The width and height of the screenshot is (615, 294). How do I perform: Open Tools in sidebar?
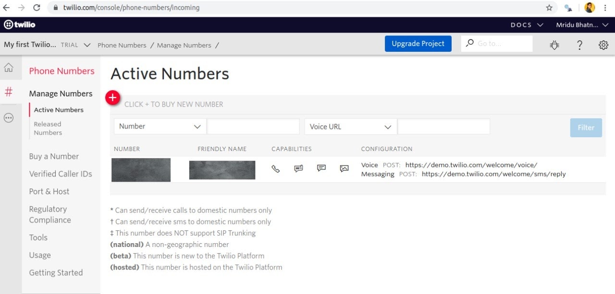pos(38,237)
